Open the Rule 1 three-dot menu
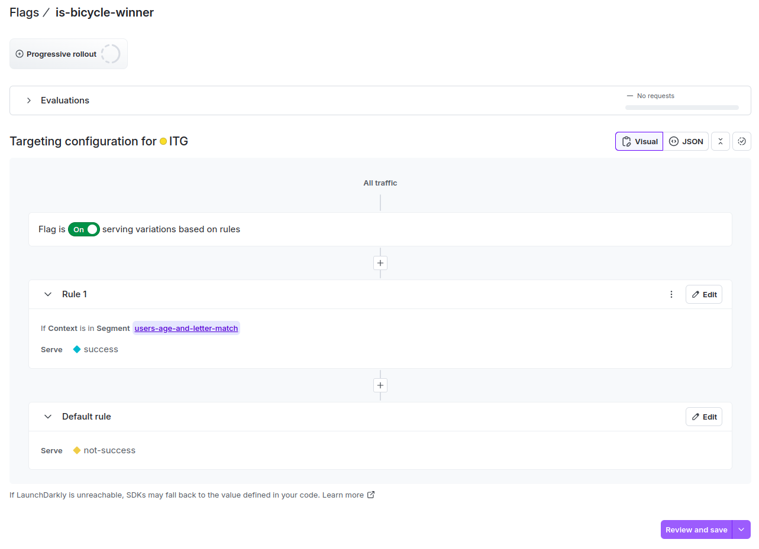The height and width of the screenshot is (549, 759). pos(671,294)
